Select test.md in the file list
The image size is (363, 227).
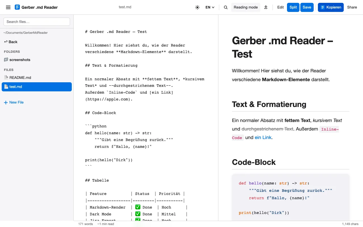tap(37, 87)
